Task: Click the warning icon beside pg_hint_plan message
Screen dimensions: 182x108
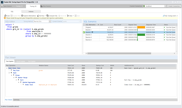Action: click(5, 18)
